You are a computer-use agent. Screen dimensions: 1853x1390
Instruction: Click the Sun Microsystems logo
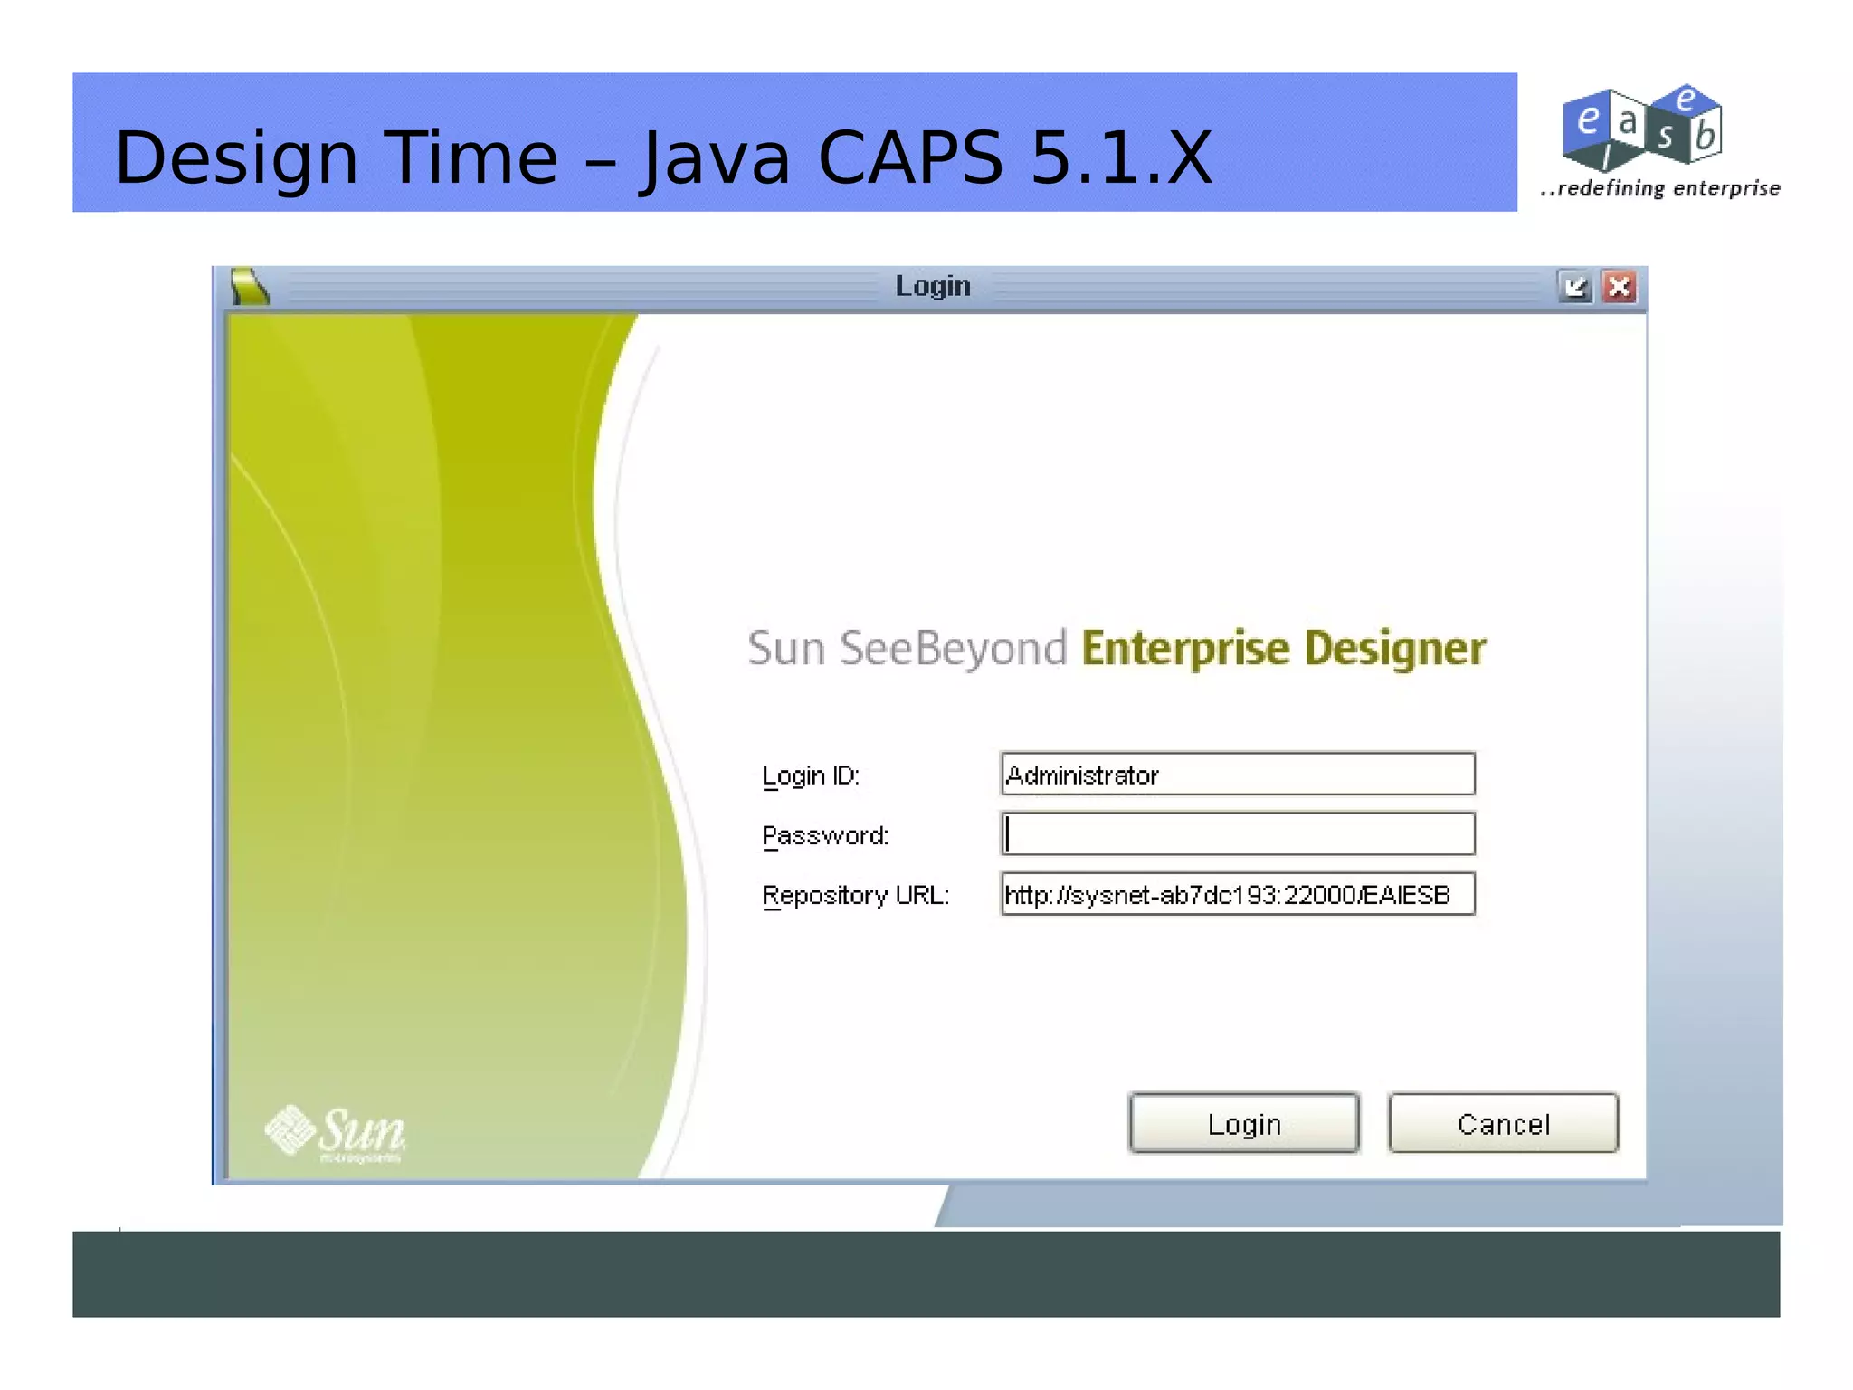(336, 1133)
